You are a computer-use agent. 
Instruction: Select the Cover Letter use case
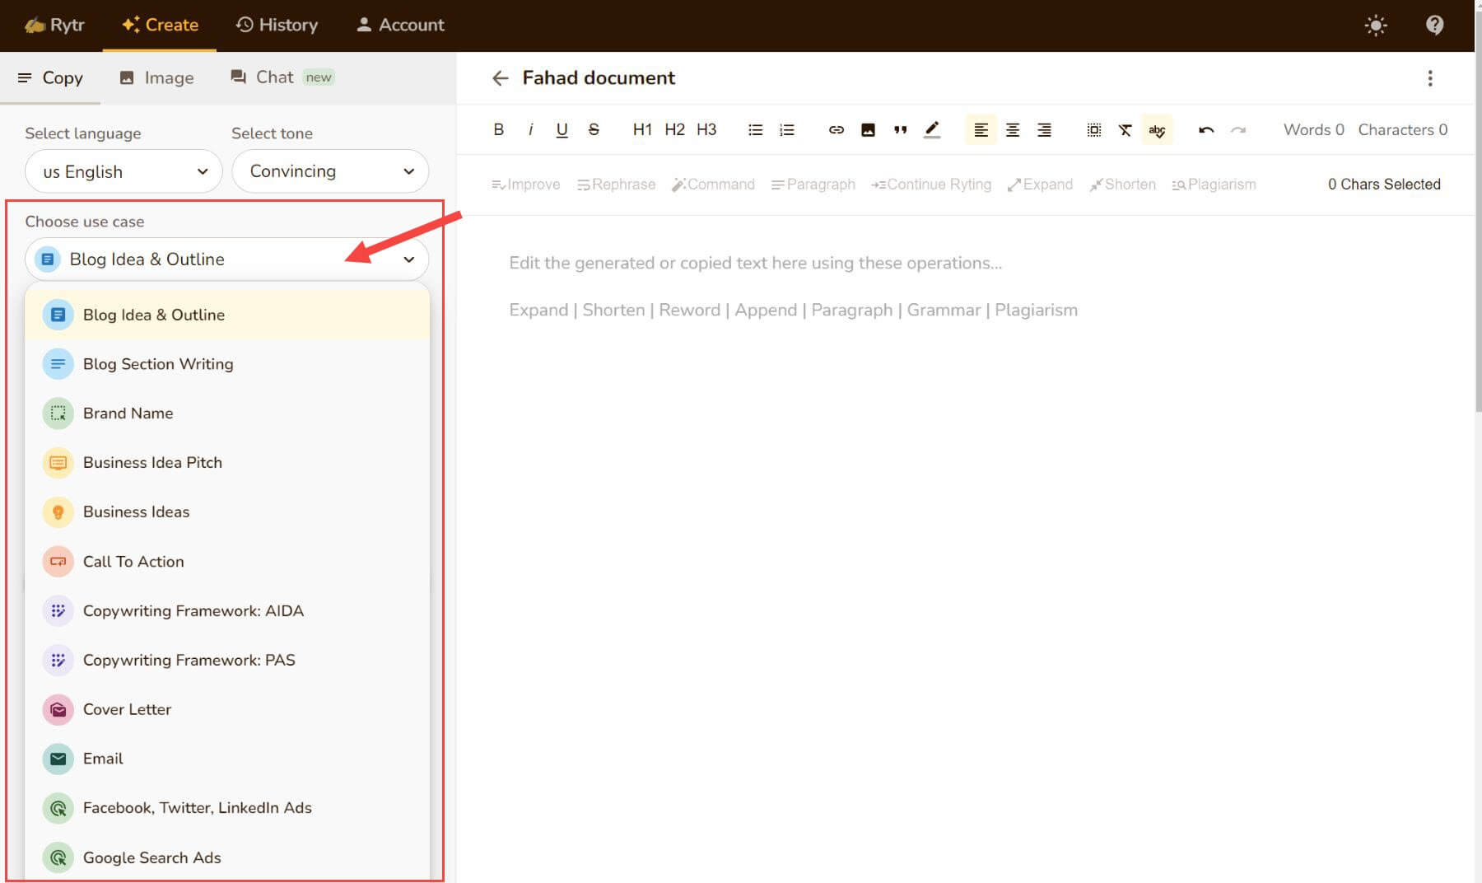[x=127, y=709]
